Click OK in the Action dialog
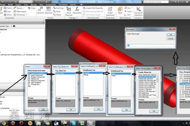Image resolution: width=190 pixels, height=126 pixels. pos(43,110)
